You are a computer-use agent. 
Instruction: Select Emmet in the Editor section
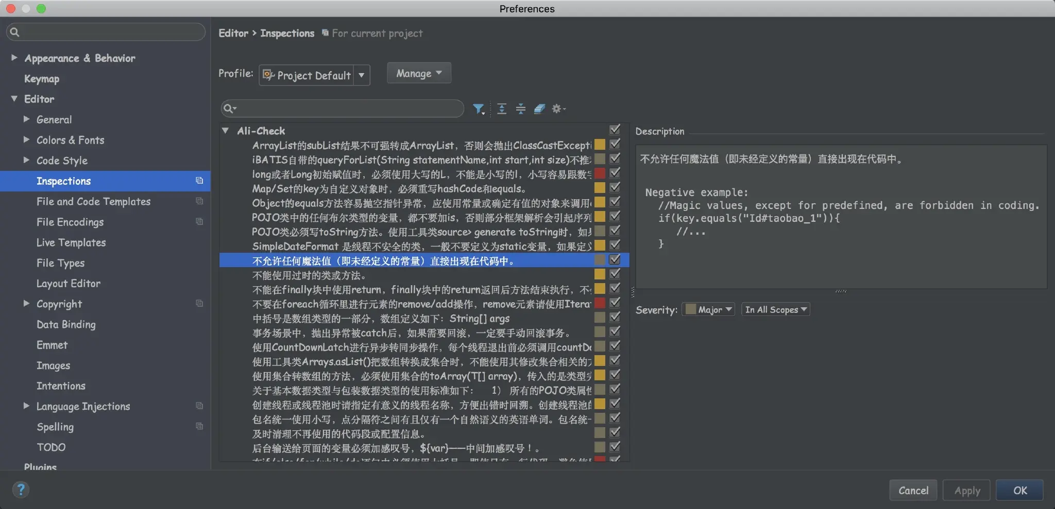coord(52,345)
